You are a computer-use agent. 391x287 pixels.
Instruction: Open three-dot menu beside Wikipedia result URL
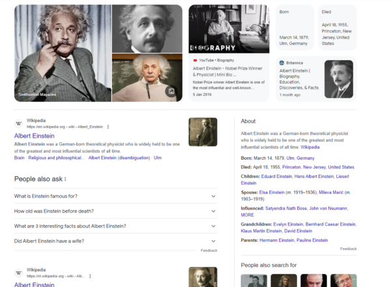click(108, 127)
